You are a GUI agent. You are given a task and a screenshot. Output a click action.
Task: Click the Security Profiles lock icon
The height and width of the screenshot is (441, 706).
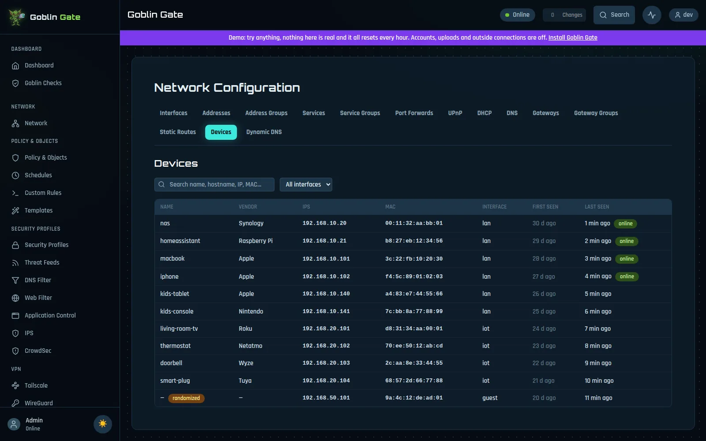[15, 245]
